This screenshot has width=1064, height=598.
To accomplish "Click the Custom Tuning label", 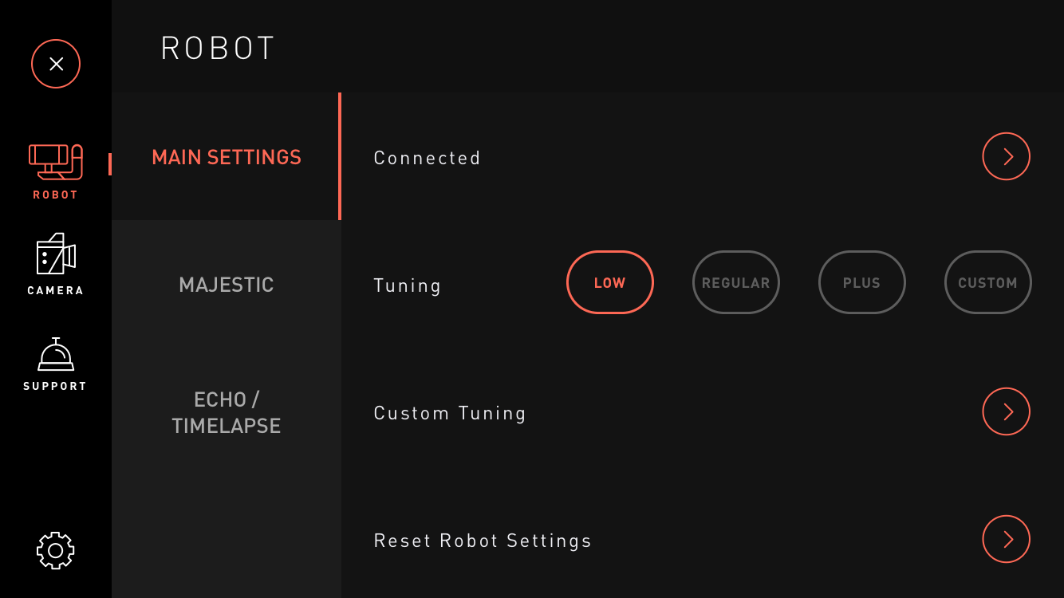I will pyautogui.click(x=450, y=413).
